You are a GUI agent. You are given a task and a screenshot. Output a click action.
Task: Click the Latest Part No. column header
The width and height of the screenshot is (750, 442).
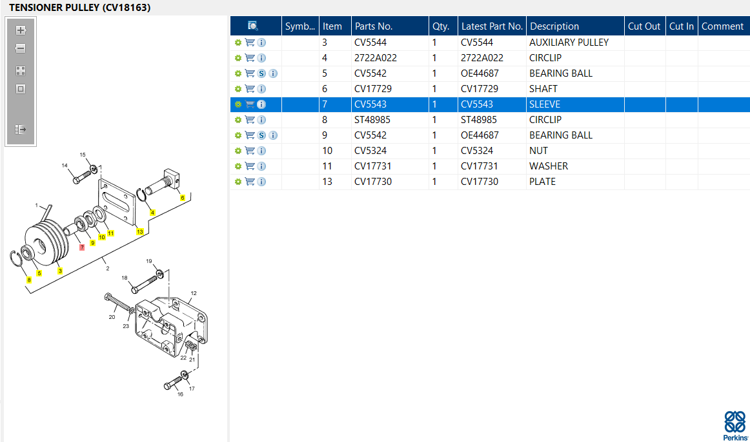tap(492, 26)
